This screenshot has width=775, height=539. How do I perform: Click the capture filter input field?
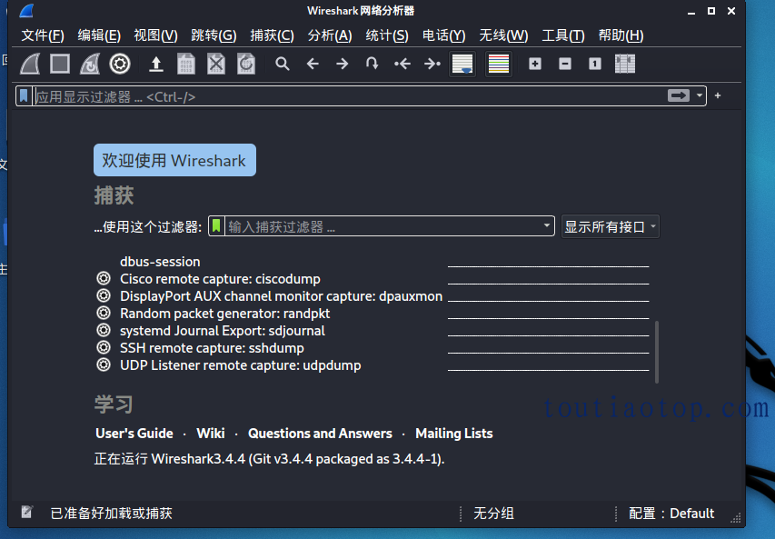pyautogui.click(x=383, y=226)
